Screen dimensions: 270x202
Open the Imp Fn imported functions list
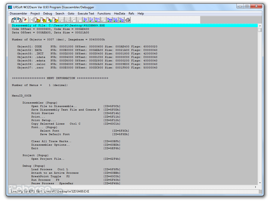(86, 20)
